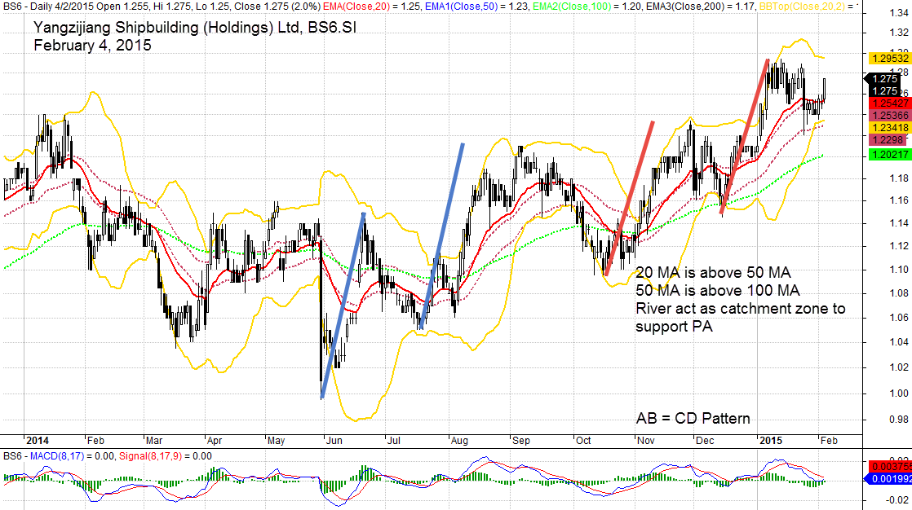The image size is (912, 510).
Task: Select the 2015 label on the time axis
Action: coord(771,440)
